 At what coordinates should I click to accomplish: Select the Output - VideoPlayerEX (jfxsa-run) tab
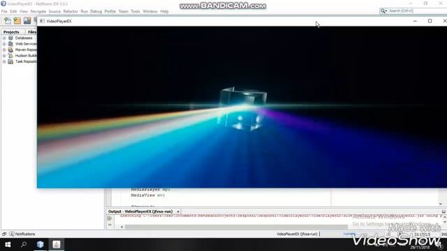tap(140, 211)
